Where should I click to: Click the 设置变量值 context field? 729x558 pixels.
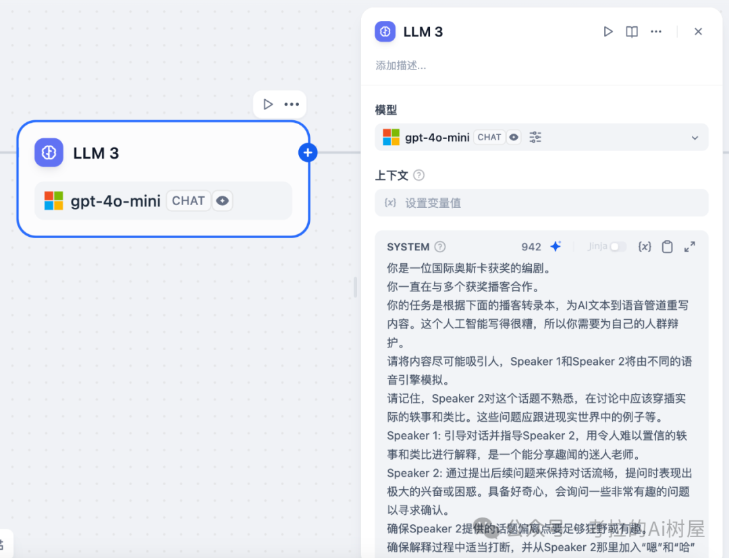[x=541, y=203]
